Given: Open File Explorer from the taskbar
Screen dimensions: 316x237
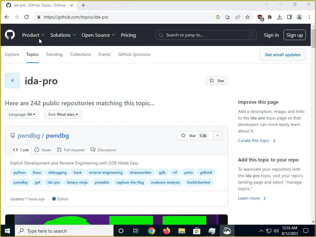Looking at the screenshot, I should tap(181, 231).
